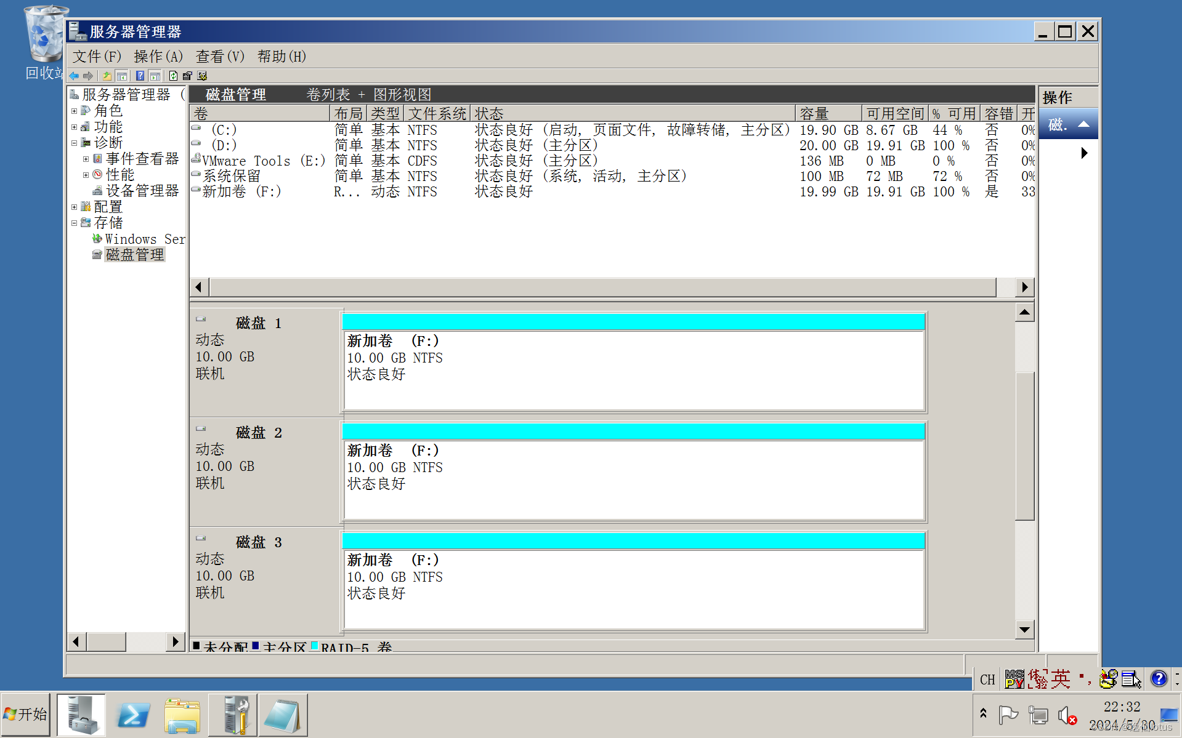Expand the 角色 tree node
1182x738 pixels.
[x=75, y=111]
